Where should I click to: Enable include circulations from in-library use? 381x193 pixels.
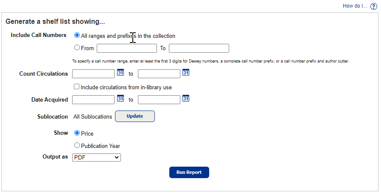click(76, 87)
